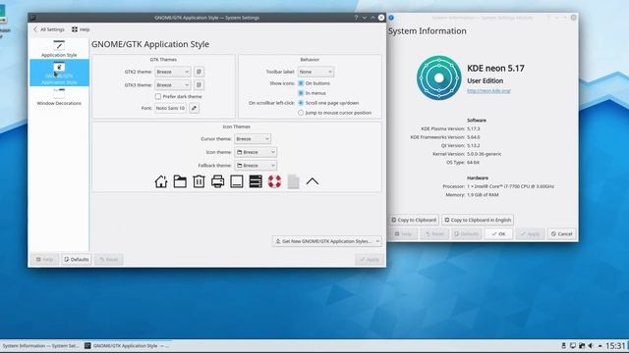This screenshot has height=353, width=629.
Task: Click the '5.0.0-36-generic' kernel version text
Action: click(485, 154)
